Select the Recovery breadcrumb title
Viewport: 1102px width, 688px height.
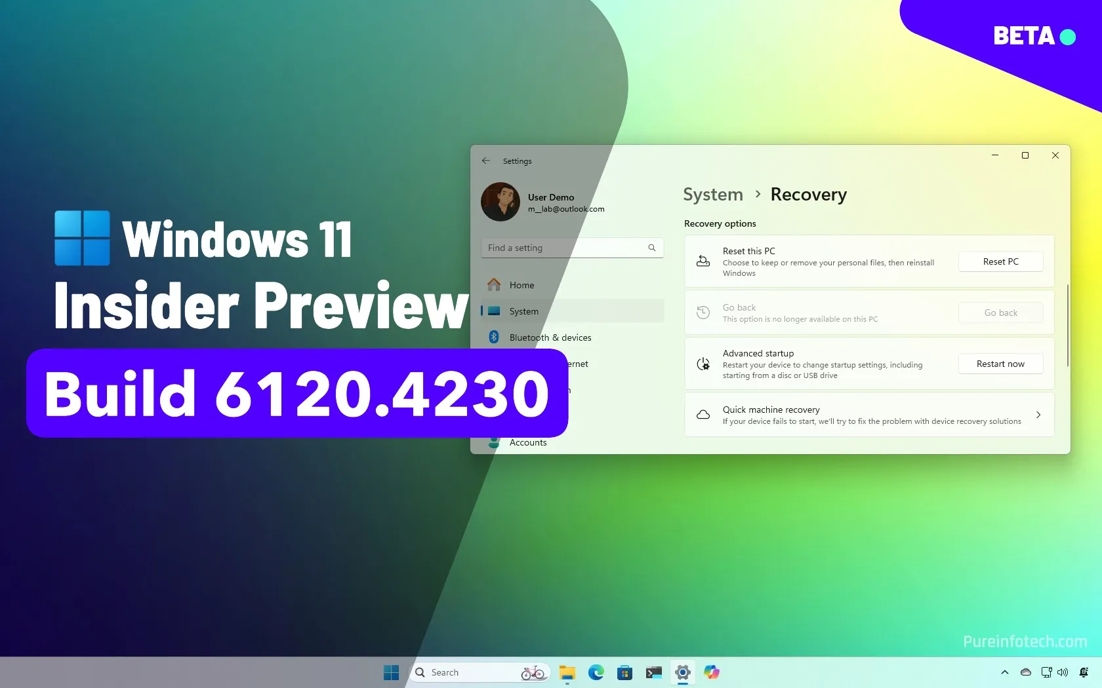[809, 195]
